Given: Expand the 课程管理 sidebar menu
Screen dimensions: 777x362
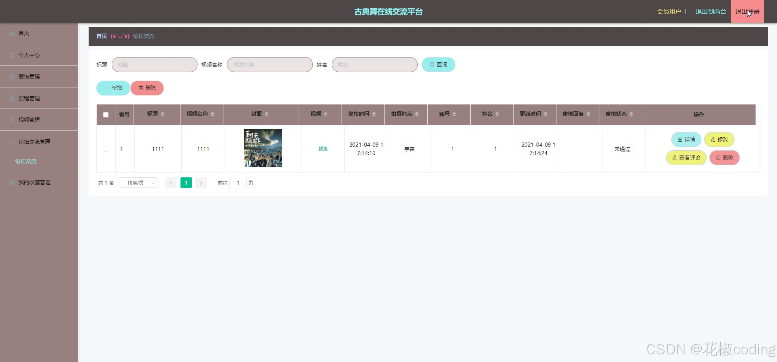Looking at the screenshot, I should [39, 98].
